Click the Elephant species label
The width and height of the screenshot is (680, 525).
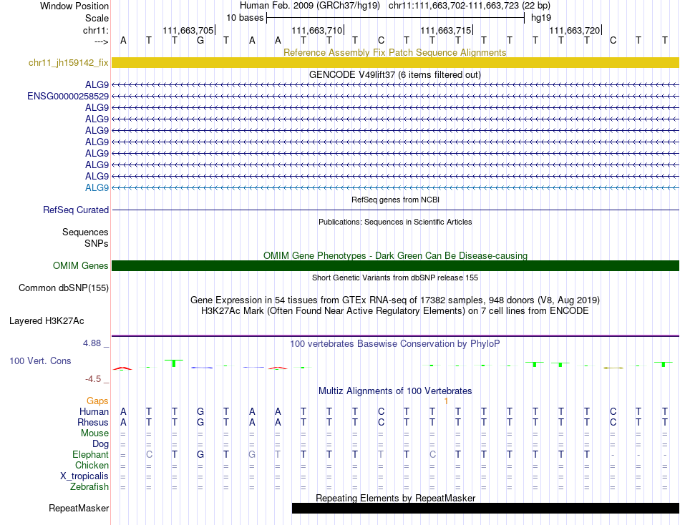click(x=90, y=454)
